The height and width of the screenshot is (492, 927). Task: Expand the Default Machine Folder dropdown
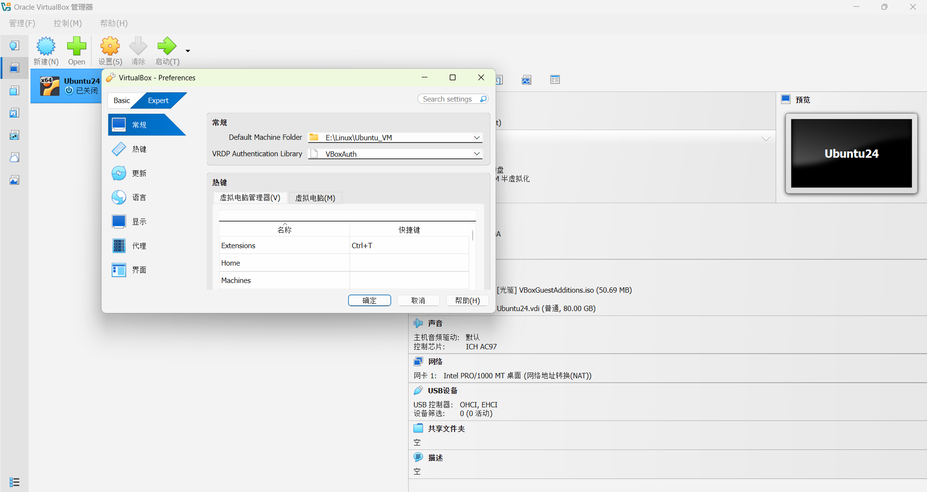(x=477, y=137)
